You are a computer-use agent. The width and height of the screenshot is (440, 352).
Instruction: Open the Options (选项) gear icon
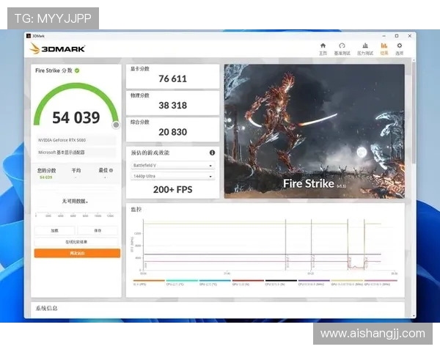pyautogui.click(x=400, y=48)
